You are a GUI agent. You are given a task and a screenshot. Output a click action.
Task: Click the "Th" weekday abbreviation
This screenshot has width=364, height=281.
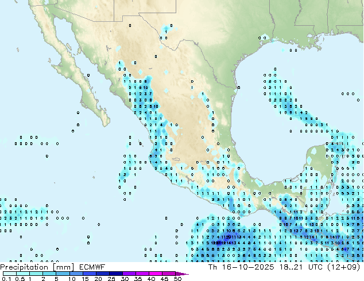pos(212,267)
